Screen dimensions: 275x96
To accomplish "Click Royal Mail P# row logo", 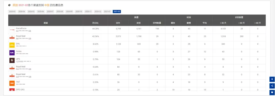I will click(12, 68).
